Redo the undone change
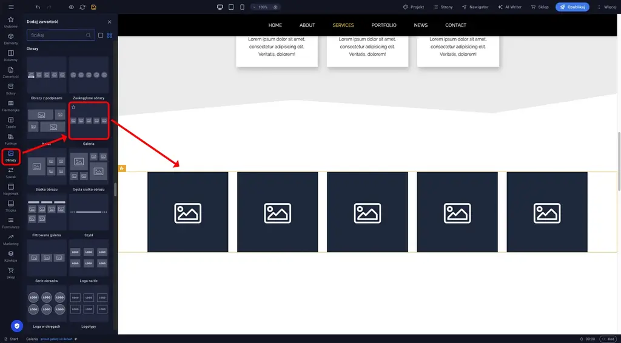Image resolution: width=621 pixels, height=343 pixels. coord(49,7)
